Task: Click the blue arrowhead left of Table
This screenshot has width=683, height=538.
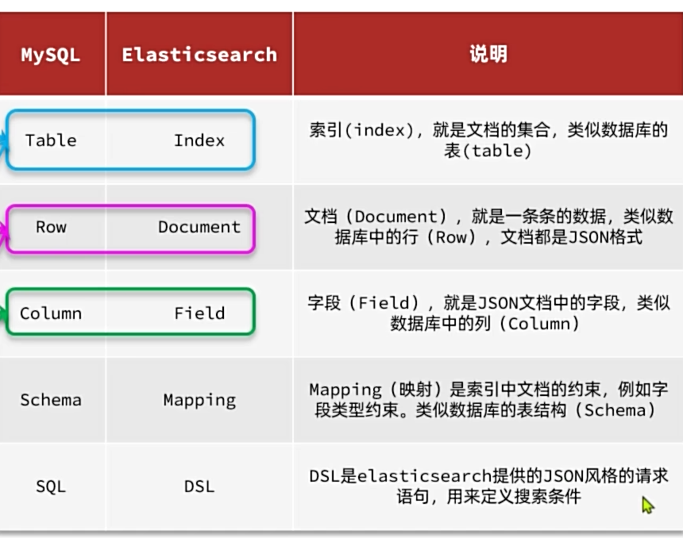Action: tap(4, 140)
